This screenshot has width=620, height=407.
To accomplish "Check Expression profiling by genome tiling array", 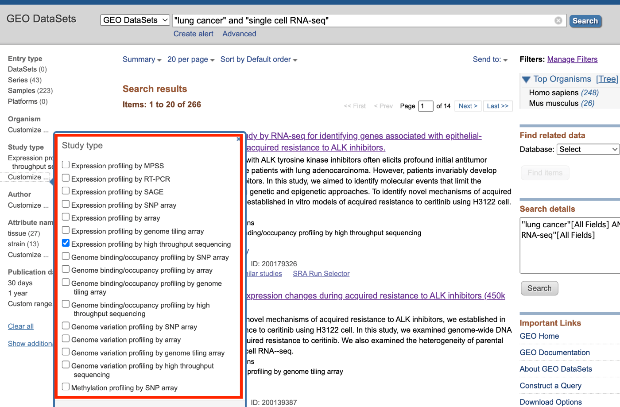I will (66, 230).
